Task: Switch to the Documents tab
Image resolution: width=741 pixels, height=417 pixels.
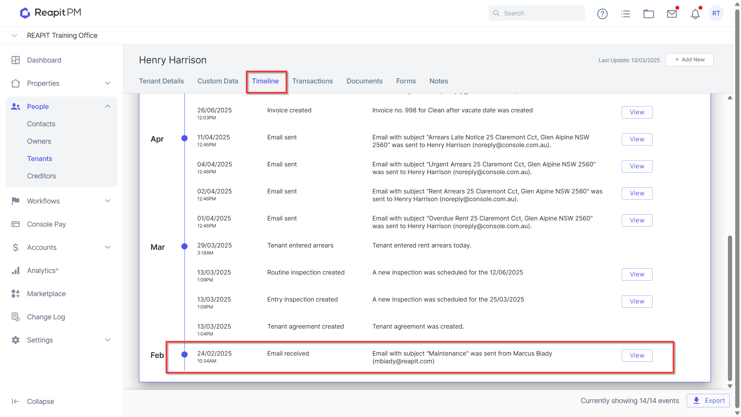Action: tap(364, 81)
